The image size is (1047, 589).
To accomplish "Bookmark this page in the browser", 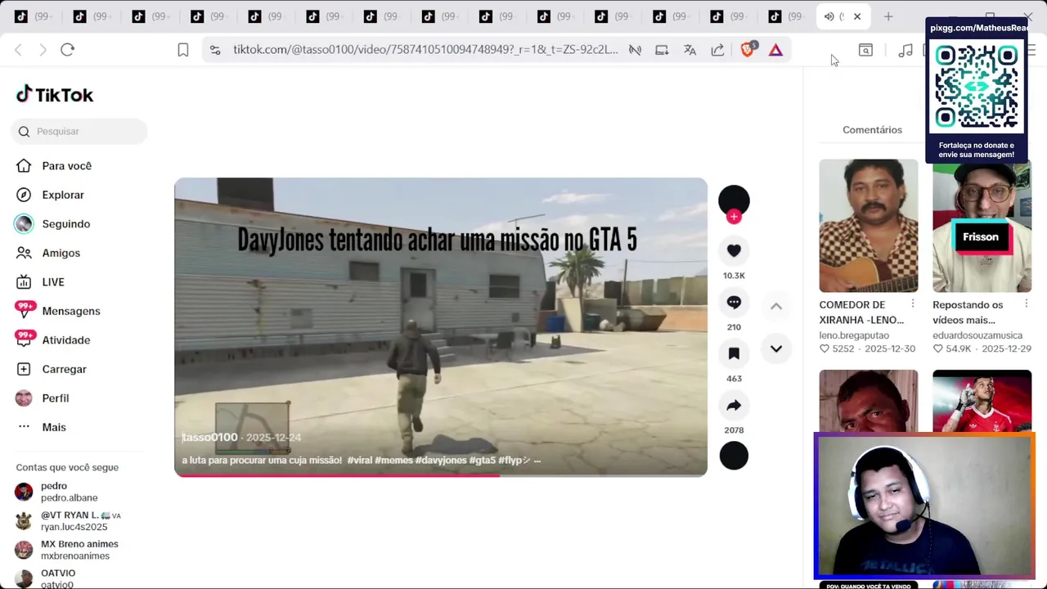I will [x=183, y=50].
